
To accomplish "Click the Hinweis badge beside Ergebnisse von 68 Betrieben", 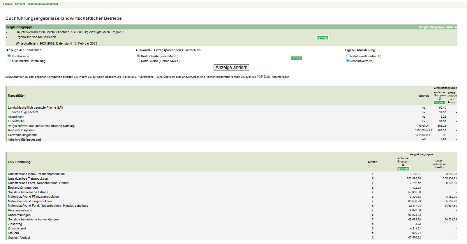I will click(x=322, y=38).
